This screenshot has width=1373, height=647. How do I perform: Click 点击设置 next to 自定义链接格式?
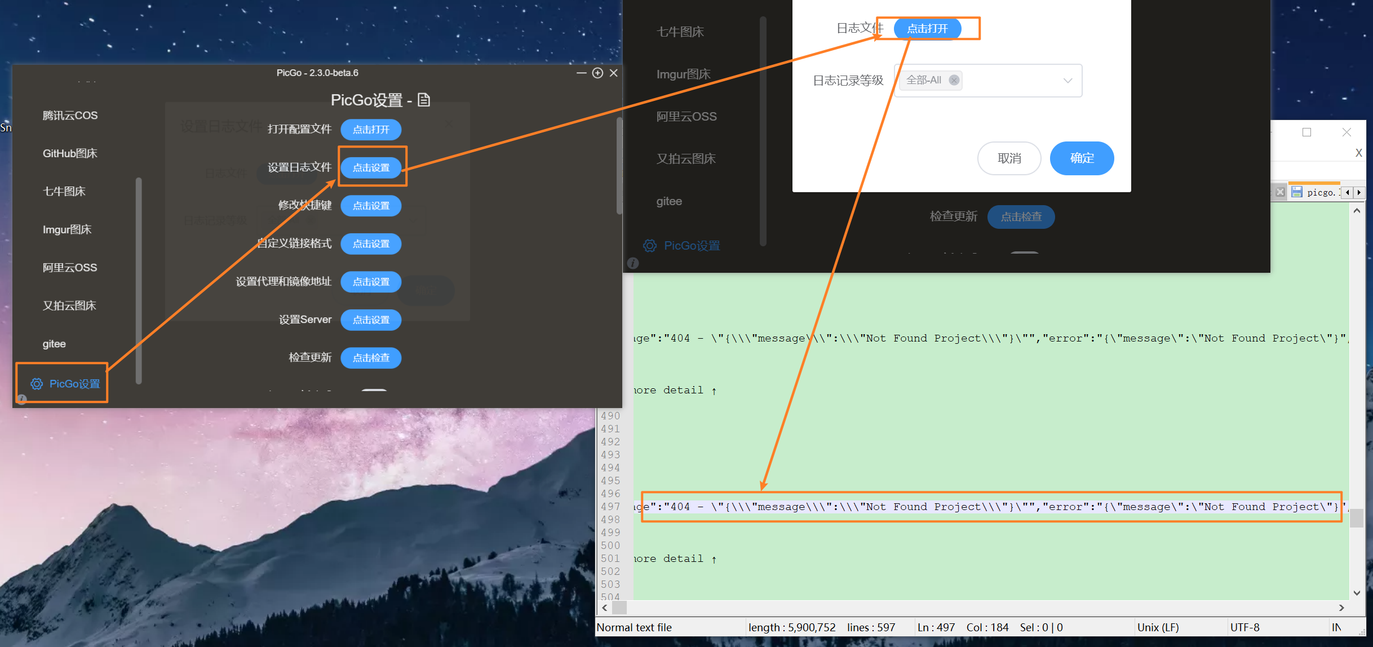[x=371, y=243]
